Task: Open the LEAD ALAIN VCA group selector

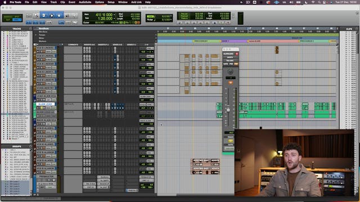Action: pyautogui.click(x=146, y=97)
